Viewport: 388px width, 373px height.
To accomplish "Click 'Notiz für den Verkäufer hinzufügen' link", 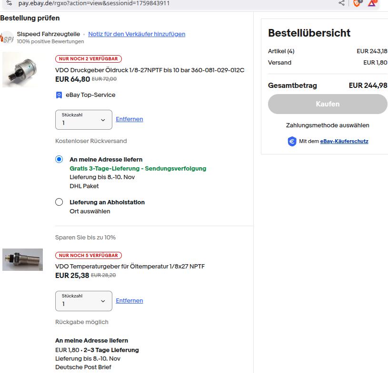I will [x=137, y=34].
